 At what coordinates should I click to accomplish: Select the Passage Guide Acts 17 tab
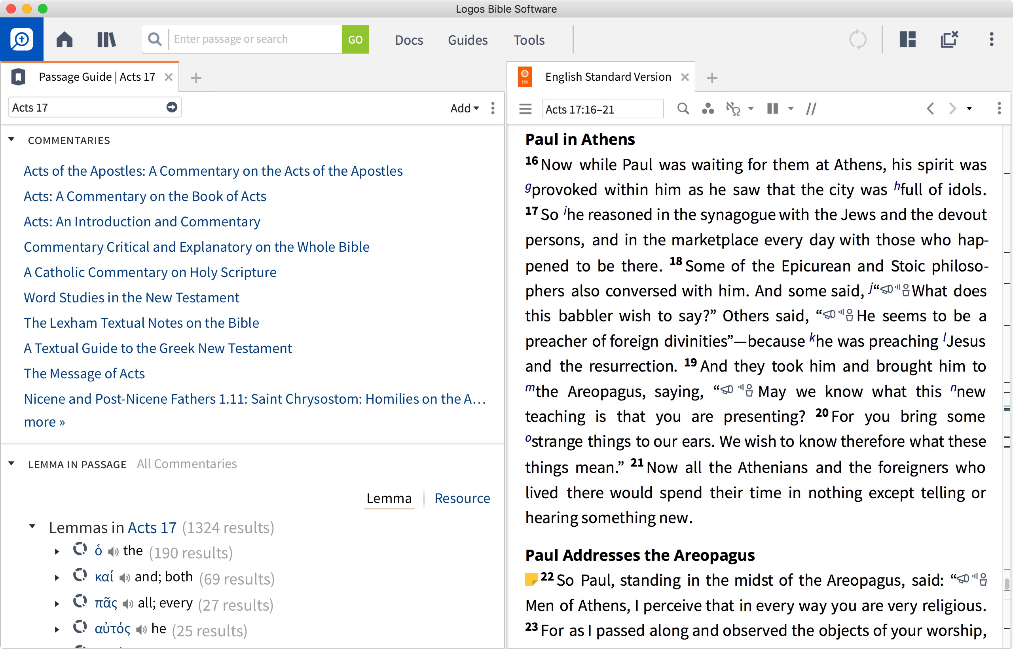point(90,77)
